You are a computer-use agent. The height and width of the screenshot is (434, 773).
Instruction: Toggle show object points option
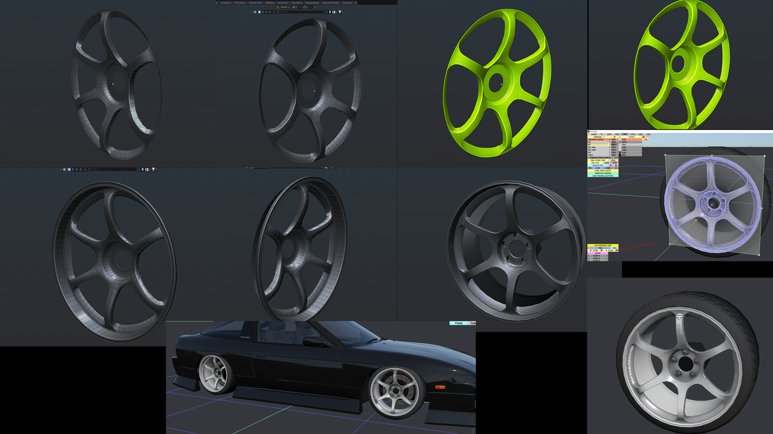coord(603,170)
